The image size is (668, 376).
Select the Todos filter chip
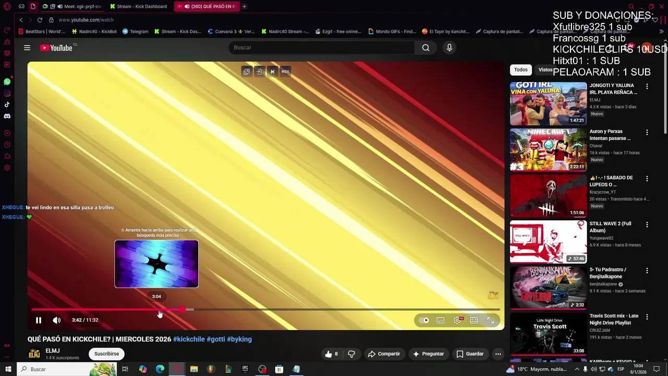(x=521, y=69)
